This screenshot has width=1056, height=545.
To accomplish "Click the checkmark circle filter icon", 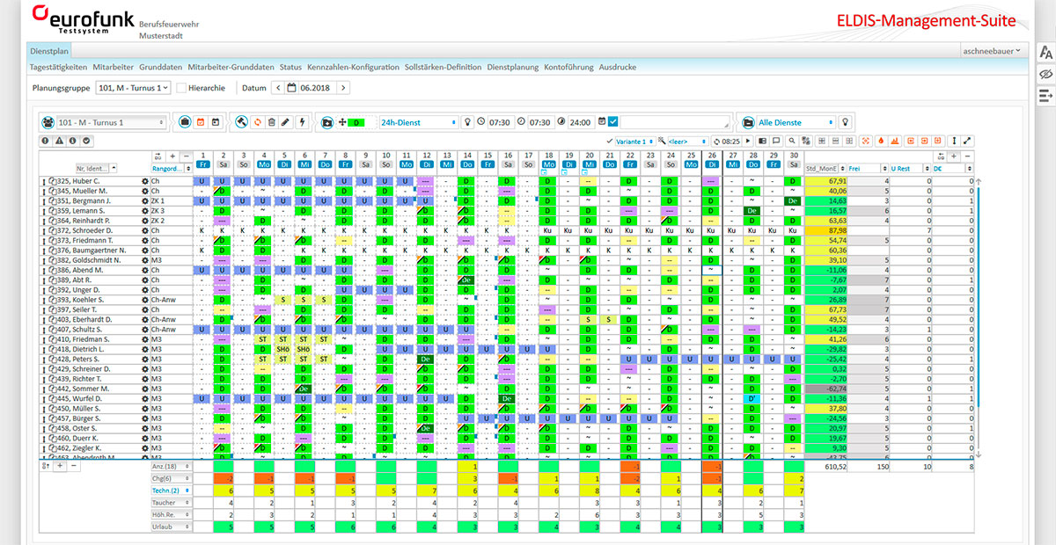I will pos(87,141).
